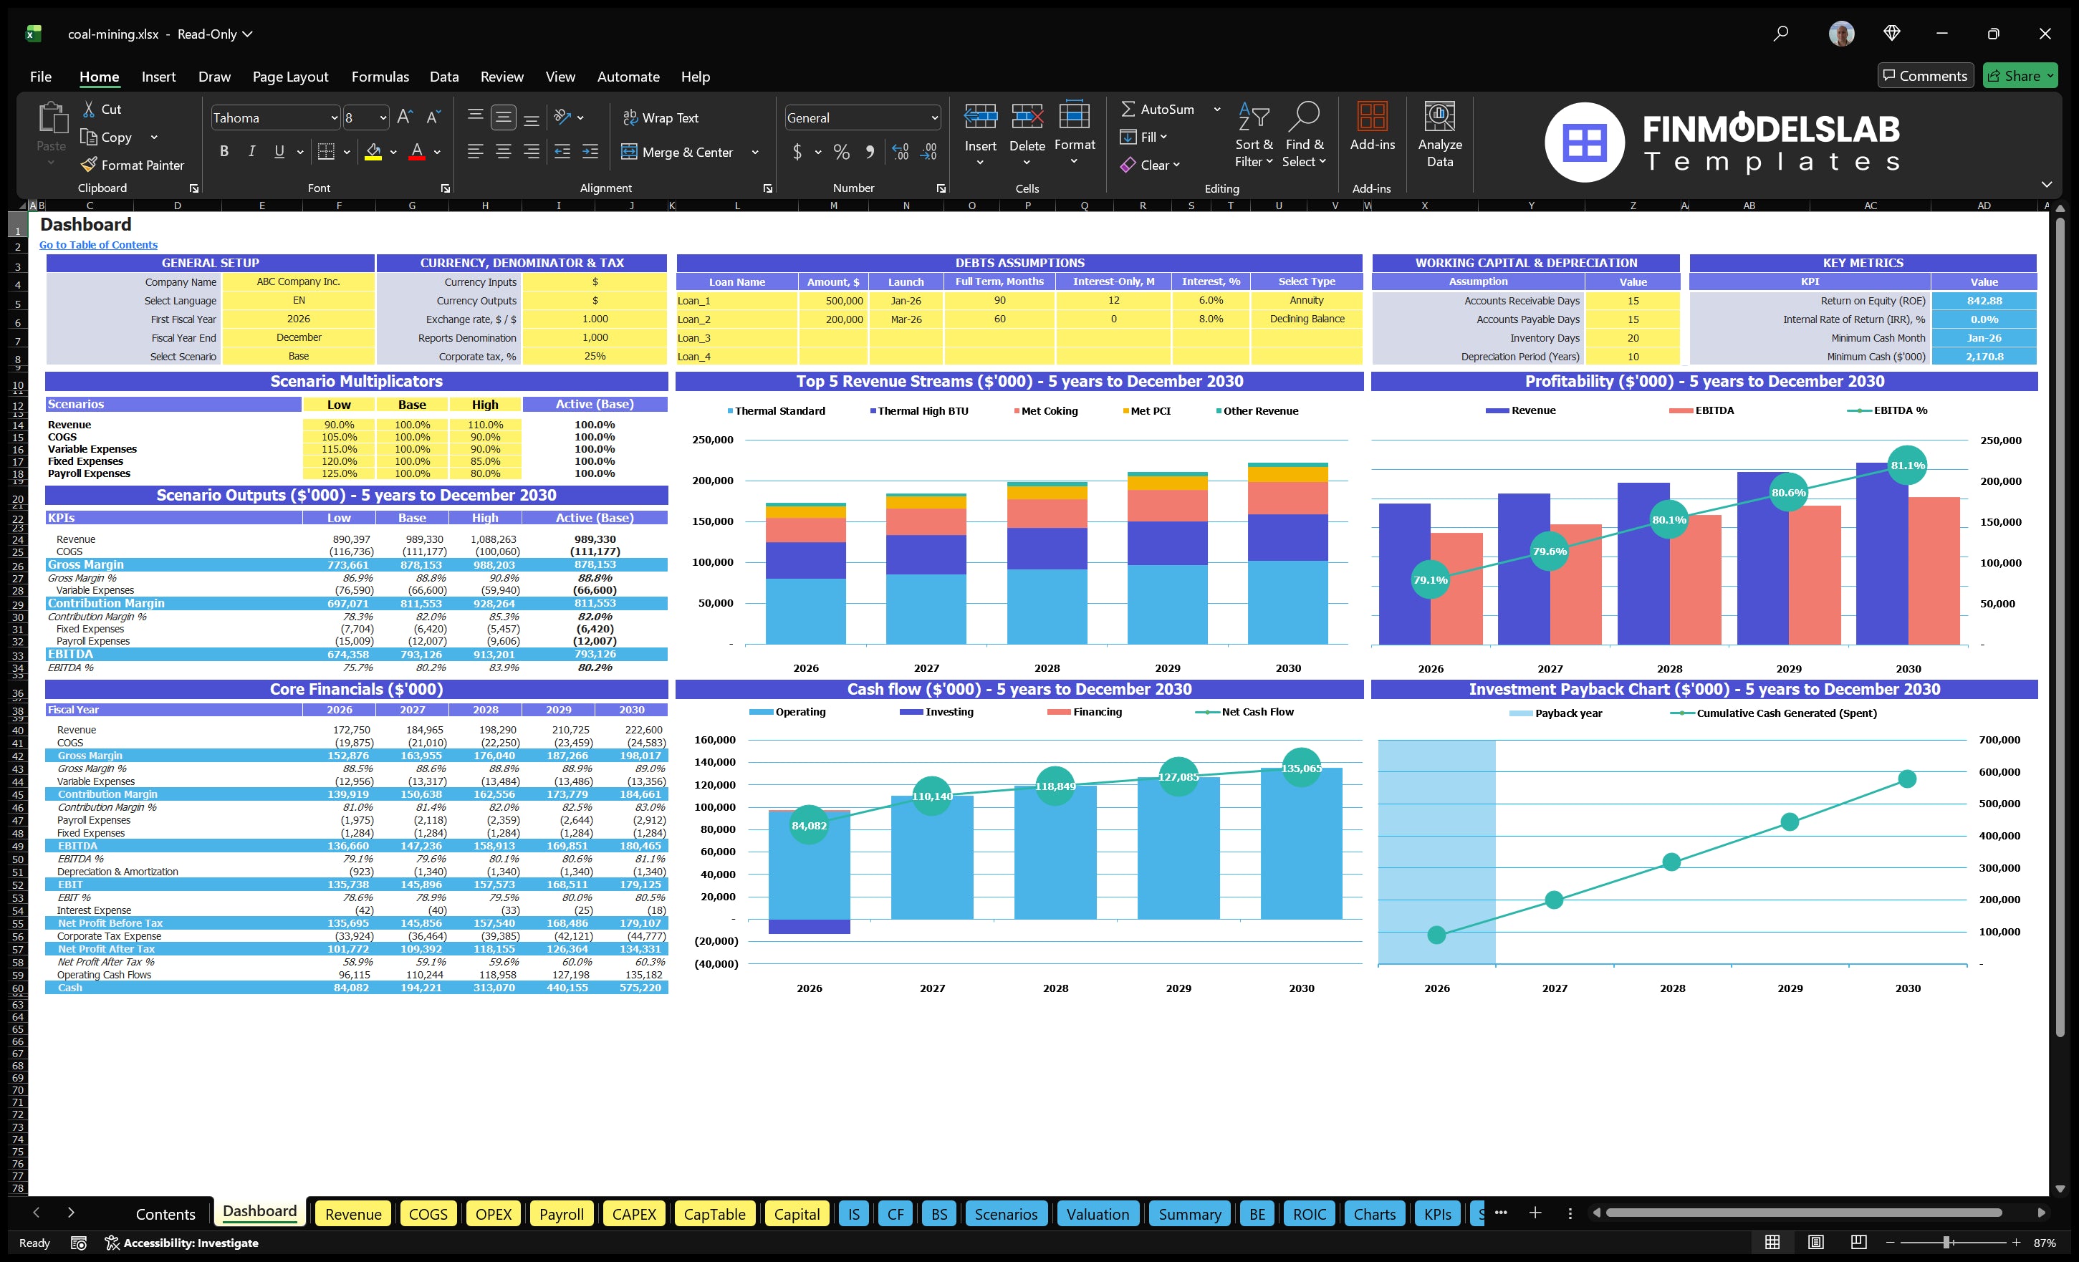Click the Merge & Center icon
The image size is (2079, 1262).
click(x=630, y=152)
